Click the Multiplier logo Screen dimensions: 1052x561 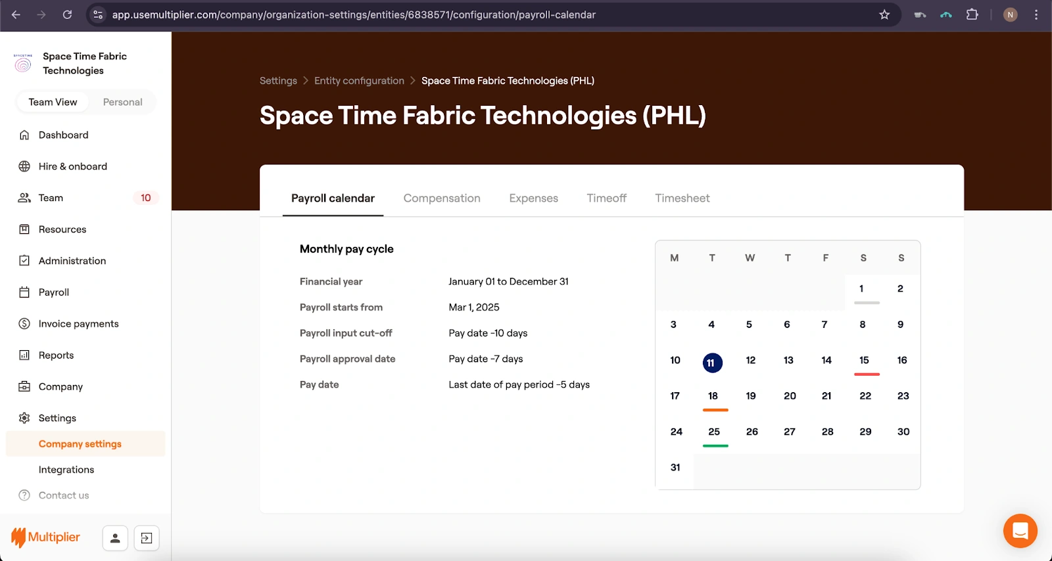pos(45,537)
